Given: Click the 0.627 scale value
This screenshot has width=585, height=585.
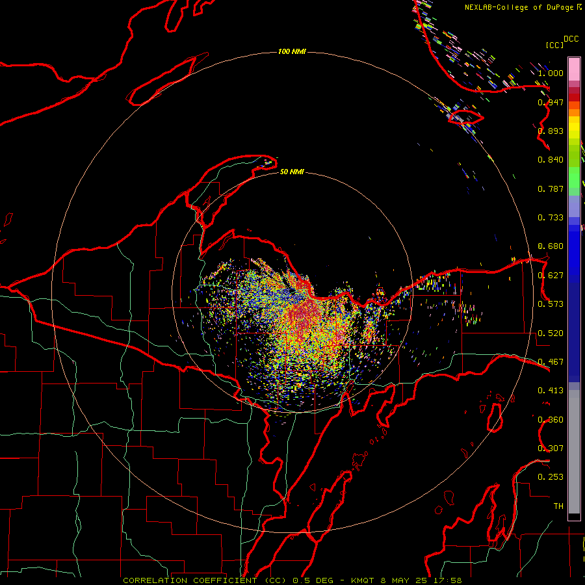Looking at the screenshot, I should (x=551, y=276).
